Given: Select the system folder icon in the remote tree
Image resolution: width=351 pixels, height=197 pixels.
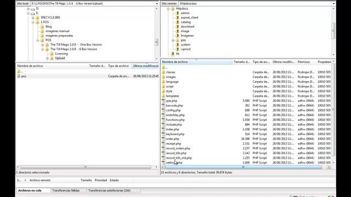Looking at the screenshot, I should click(x=178, y=45).
